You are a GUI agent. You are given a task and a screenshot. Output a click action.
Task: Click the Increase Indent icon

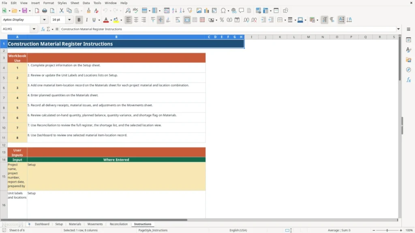click(x=263, y=20)
